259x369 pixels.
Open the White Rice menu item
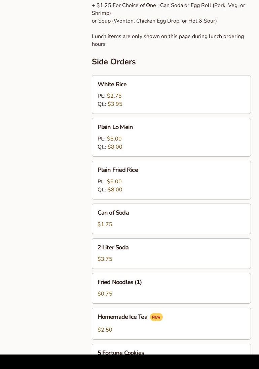point(112,84)
